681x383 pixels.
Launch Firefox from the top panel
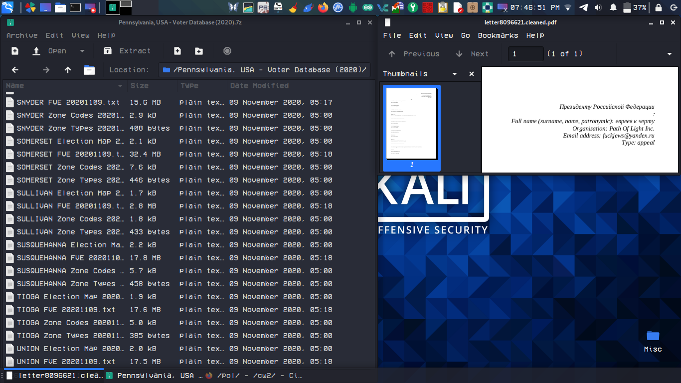coord(323,7)
